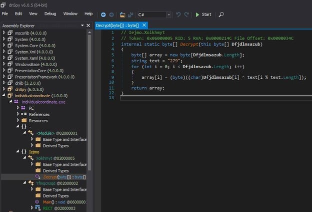
Task: Click the Redo toolbar icon
Action: point(186,15)
